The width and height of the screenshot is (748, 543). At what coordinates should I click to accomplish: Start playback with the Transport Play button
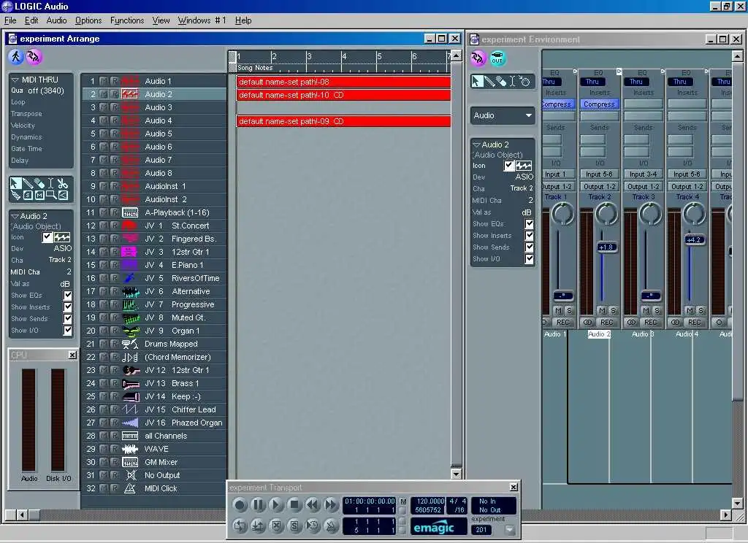(x=276, y=504)
